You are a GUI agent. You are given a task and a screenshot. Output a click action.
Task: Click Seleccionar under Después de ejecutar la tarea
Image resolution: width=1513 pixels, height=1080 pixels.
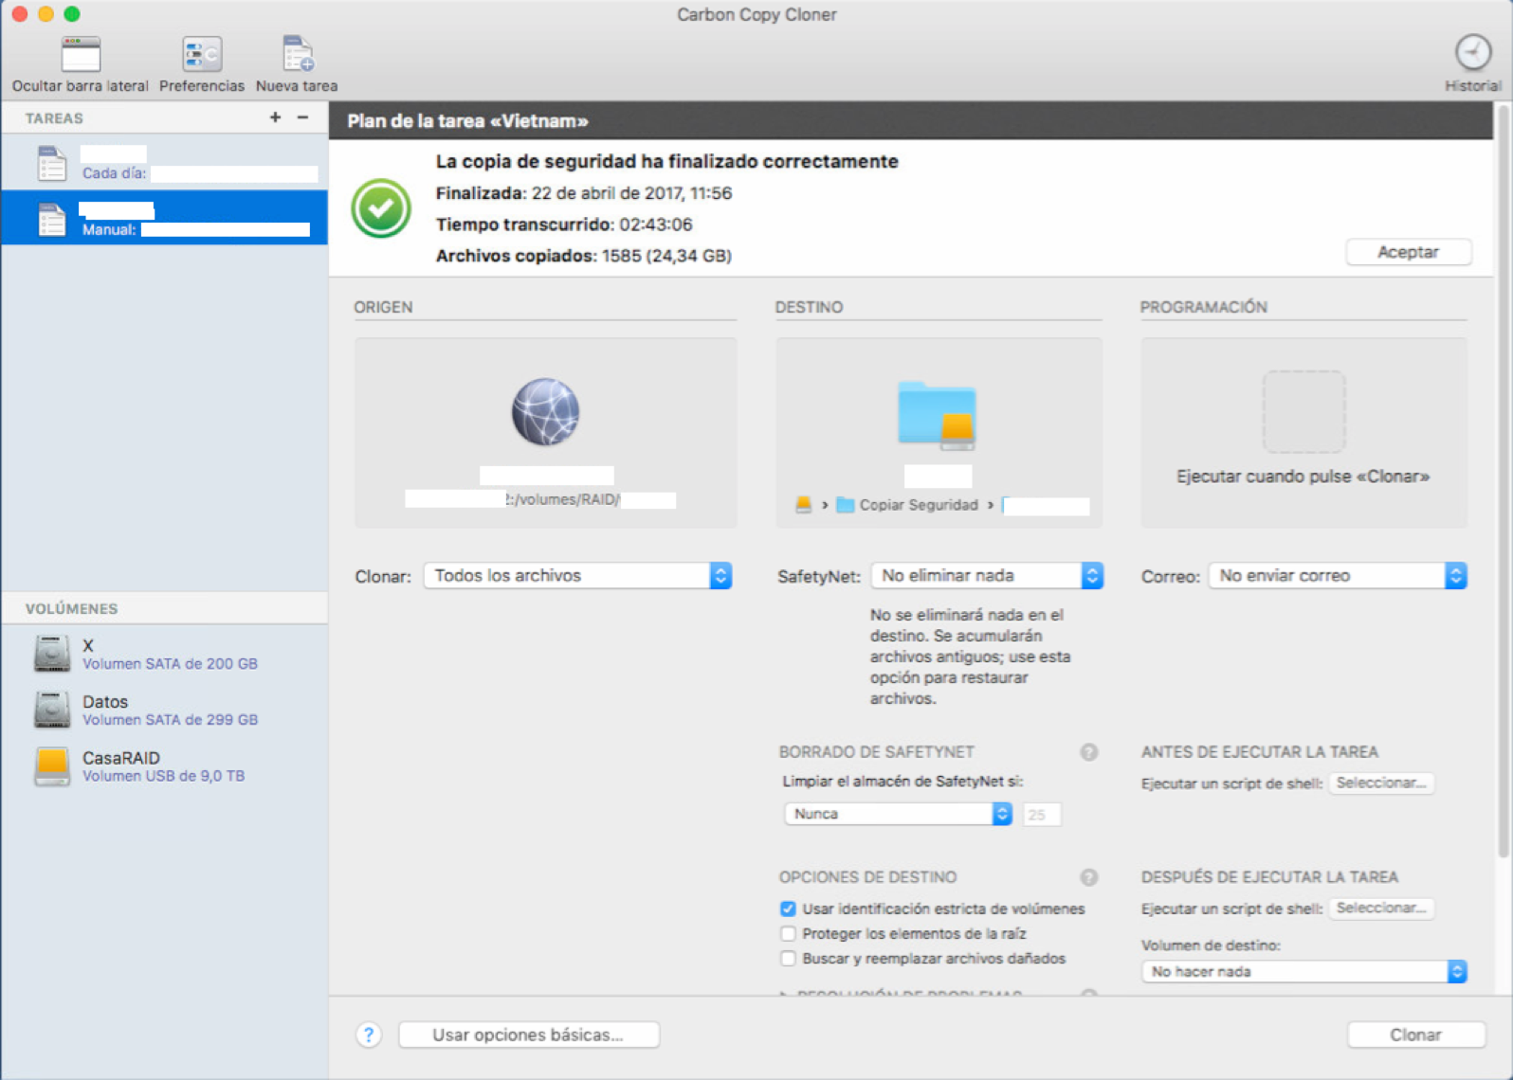pos(1381,908)
